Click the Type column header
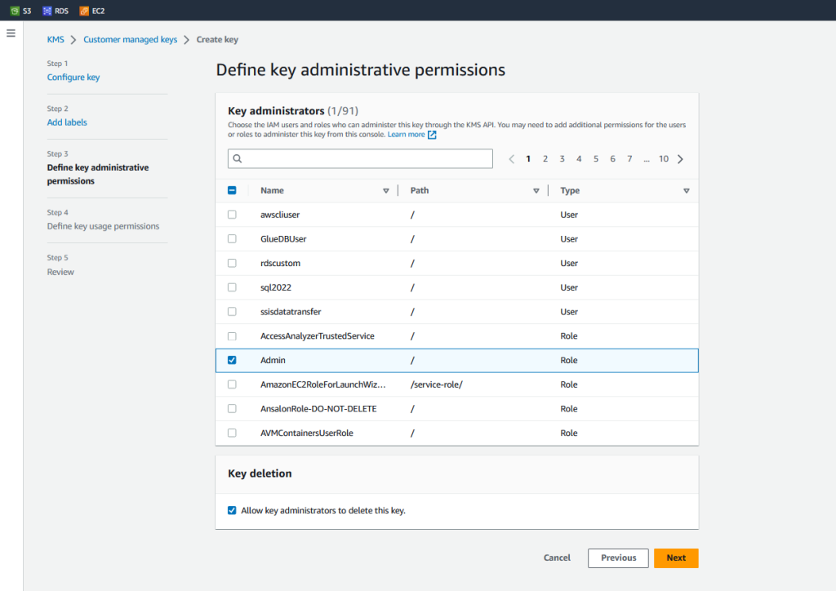836x591 pixels. pos(570,190)
